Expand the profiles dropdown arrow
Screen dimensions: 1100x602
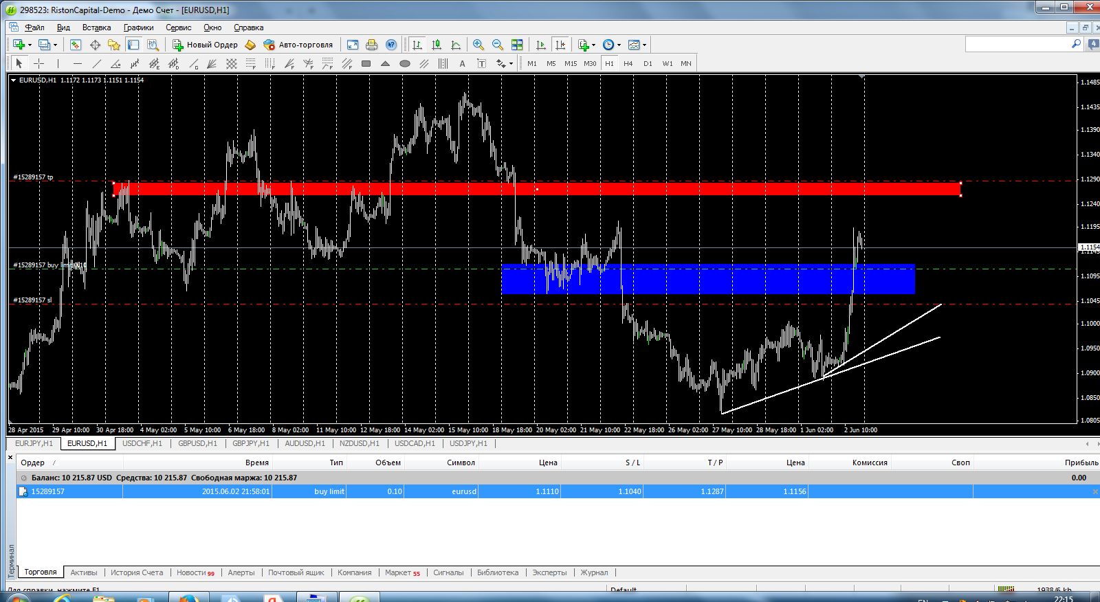pyautogui.click(x=55, y=45)
